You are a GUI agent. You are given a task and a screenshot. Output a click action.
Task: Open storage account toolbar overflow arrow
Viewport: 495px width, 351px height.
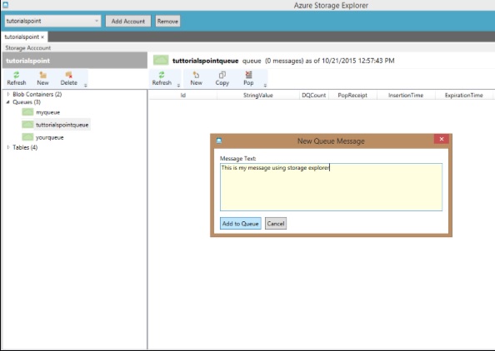86,85
